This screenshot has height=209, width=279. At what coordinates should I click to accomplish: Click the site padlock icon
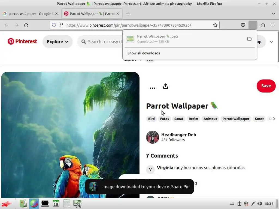pyautogui.click(x=62, y=25)
